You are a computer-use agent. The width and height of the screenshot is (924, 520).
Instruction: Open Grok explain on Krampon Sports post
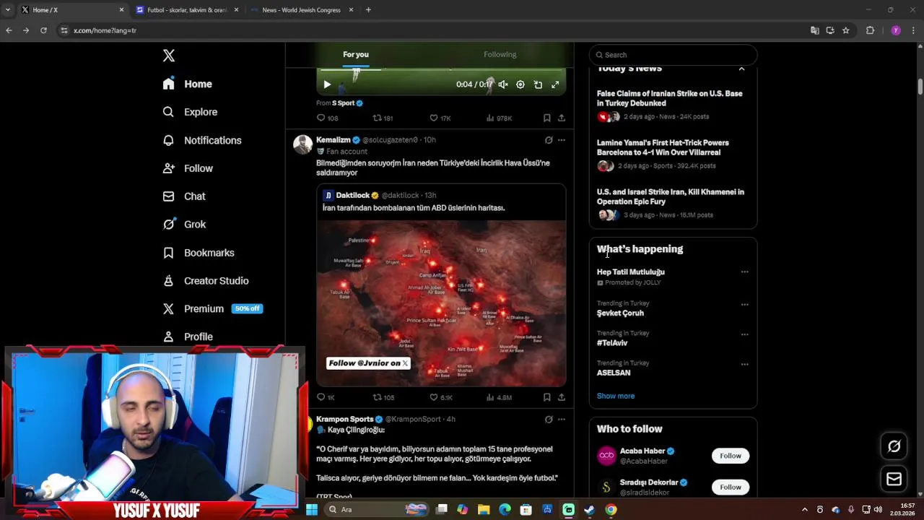click(549, 420)
